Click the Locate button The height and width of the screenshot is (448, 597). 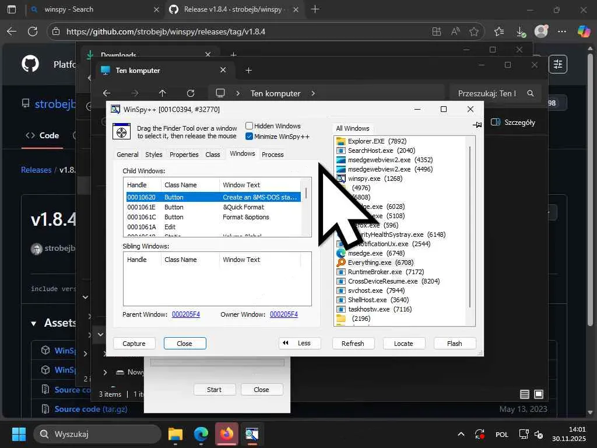point(403,343)
